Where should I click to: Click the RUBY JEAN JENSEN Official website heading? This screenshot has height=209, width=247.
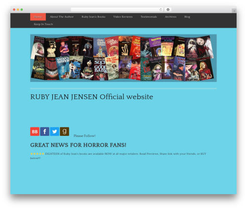(92, 97)
